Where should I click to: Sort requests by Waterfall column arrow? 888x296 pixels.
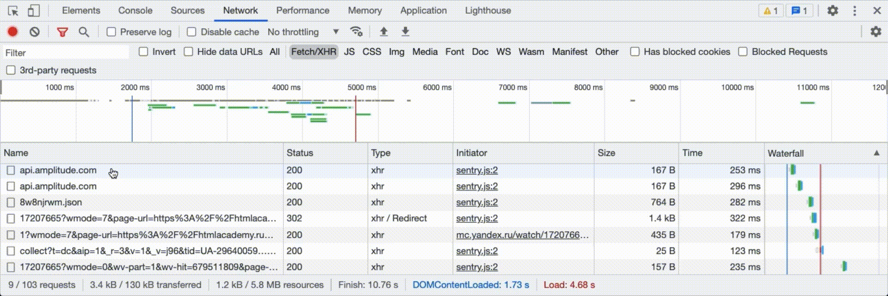[876, 153]
